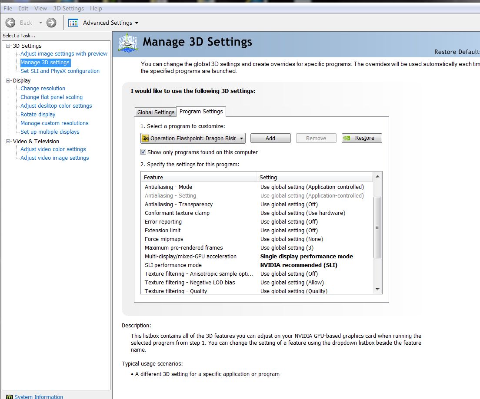Select the Program Settings tab

click(x=201, y=112)
